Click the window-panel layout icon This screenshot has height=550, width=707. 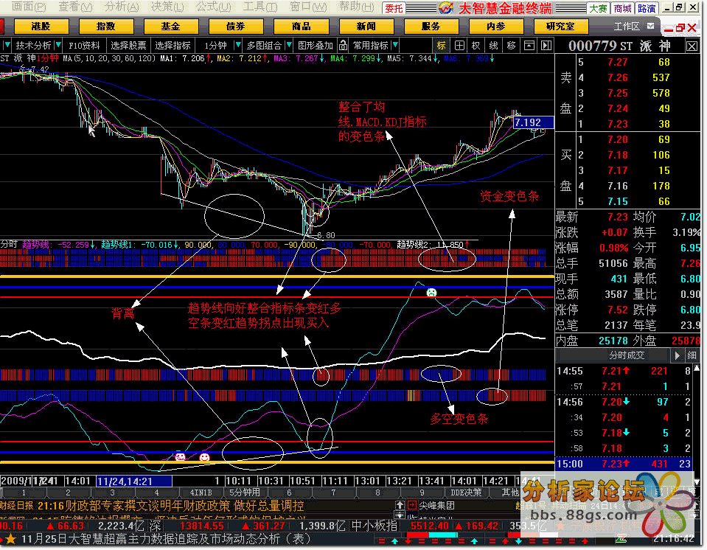529,45
